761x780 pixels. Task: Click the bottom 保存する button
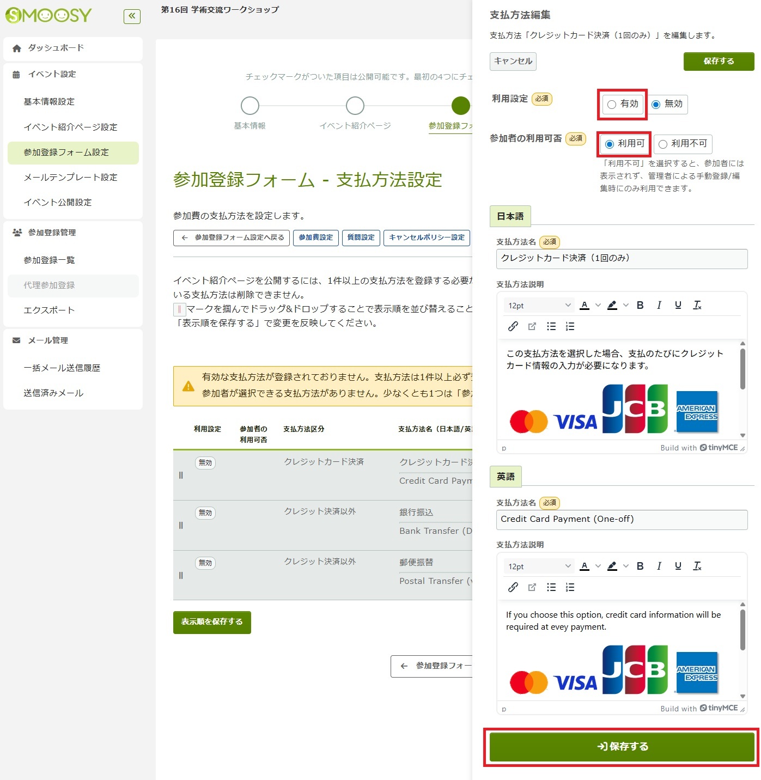622,747
